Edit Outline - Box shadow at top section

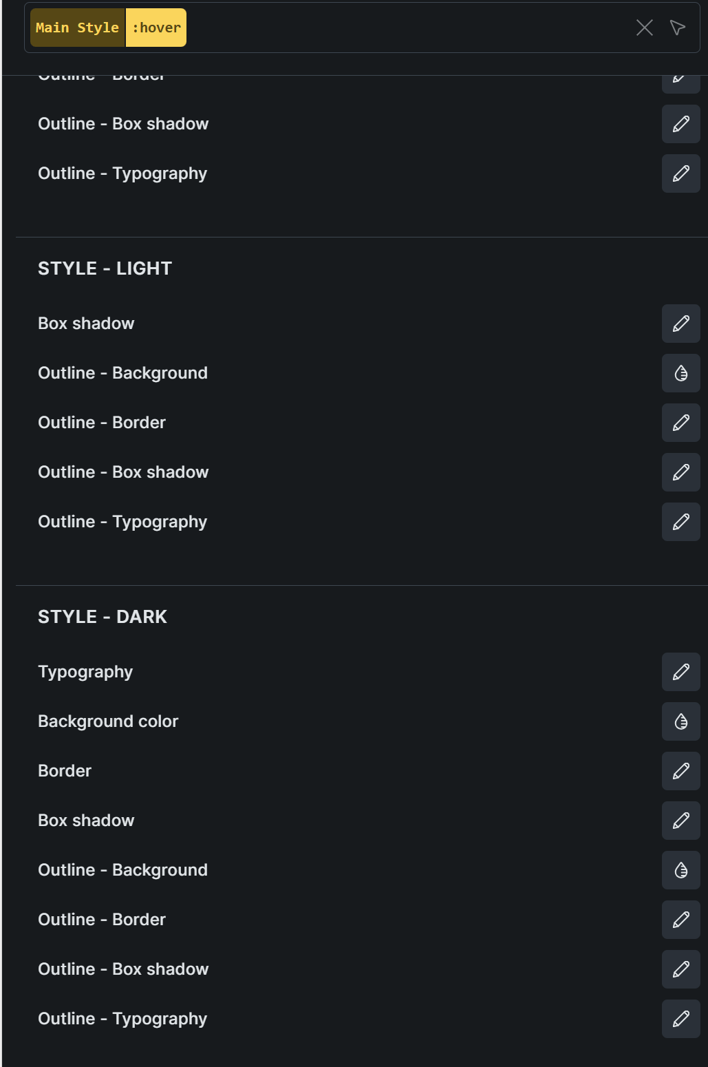click(680, 124)
